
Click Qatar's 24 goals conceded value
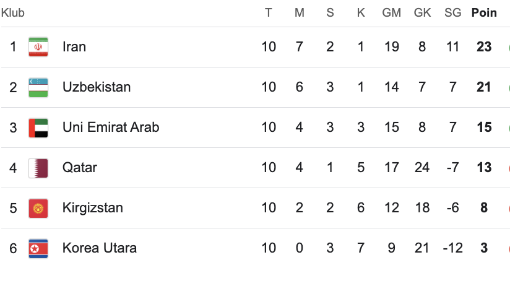422,168
